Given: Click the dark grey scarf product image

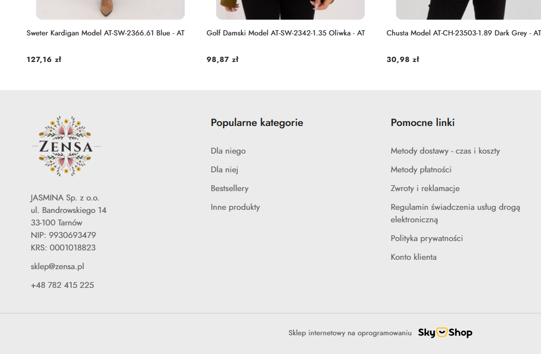Looking at the screenshot, I should click(x=469, y=10).
